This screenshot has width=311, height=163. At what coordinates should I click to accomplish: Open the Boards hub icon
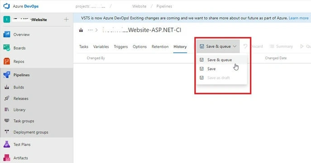pyautogui.click(x=7, y=48)
